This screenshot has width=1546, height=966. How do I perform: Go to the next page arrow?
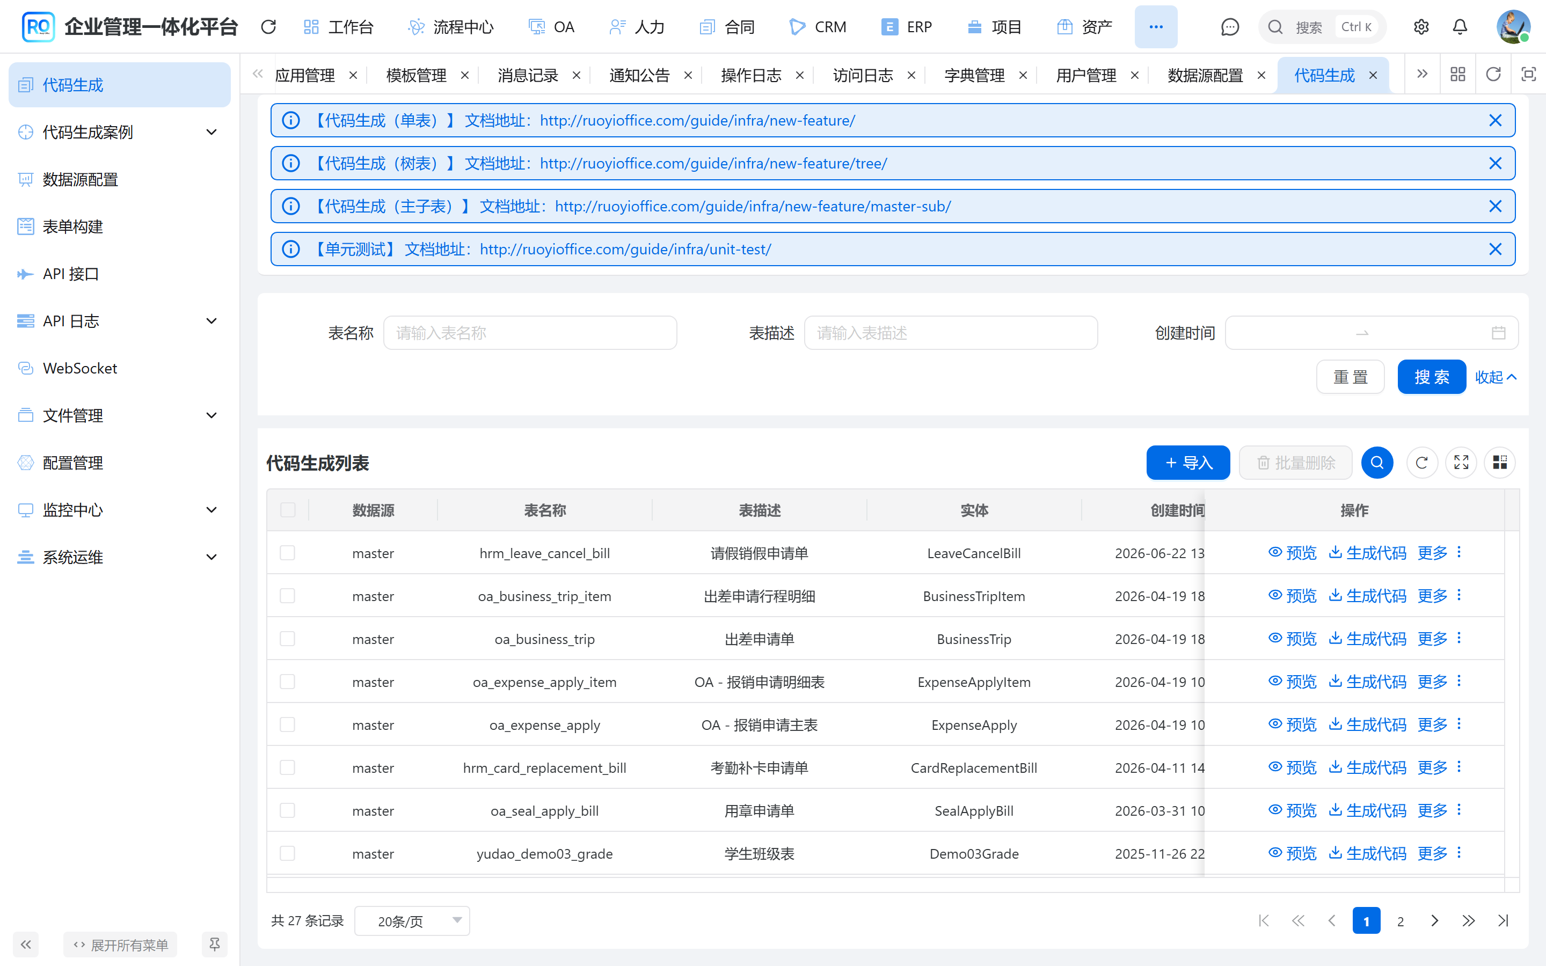(x=1434, y=920)
